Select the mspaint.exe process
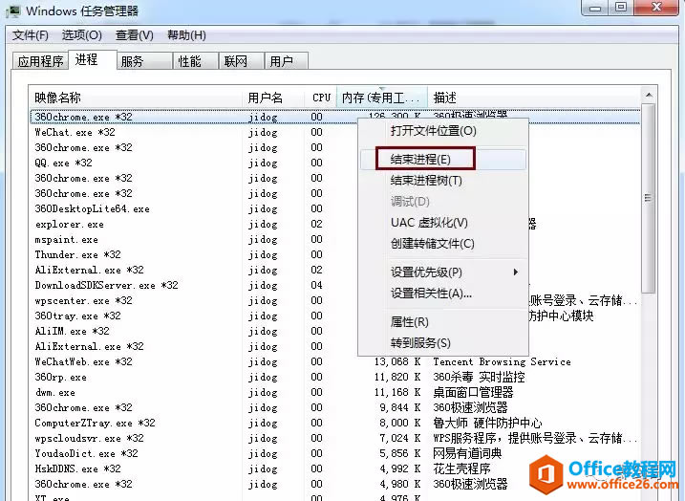The image size is (685, 501). pos(335,239)
